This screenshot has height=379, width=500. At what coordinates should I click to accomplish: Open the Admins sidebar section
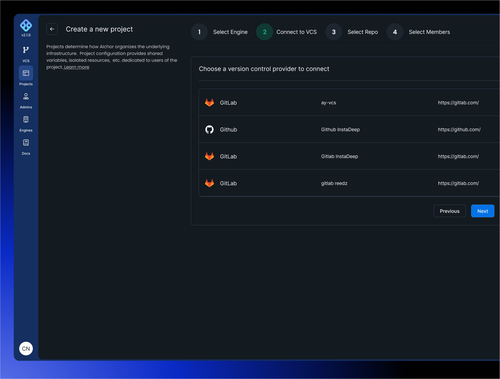coord(26,101)
